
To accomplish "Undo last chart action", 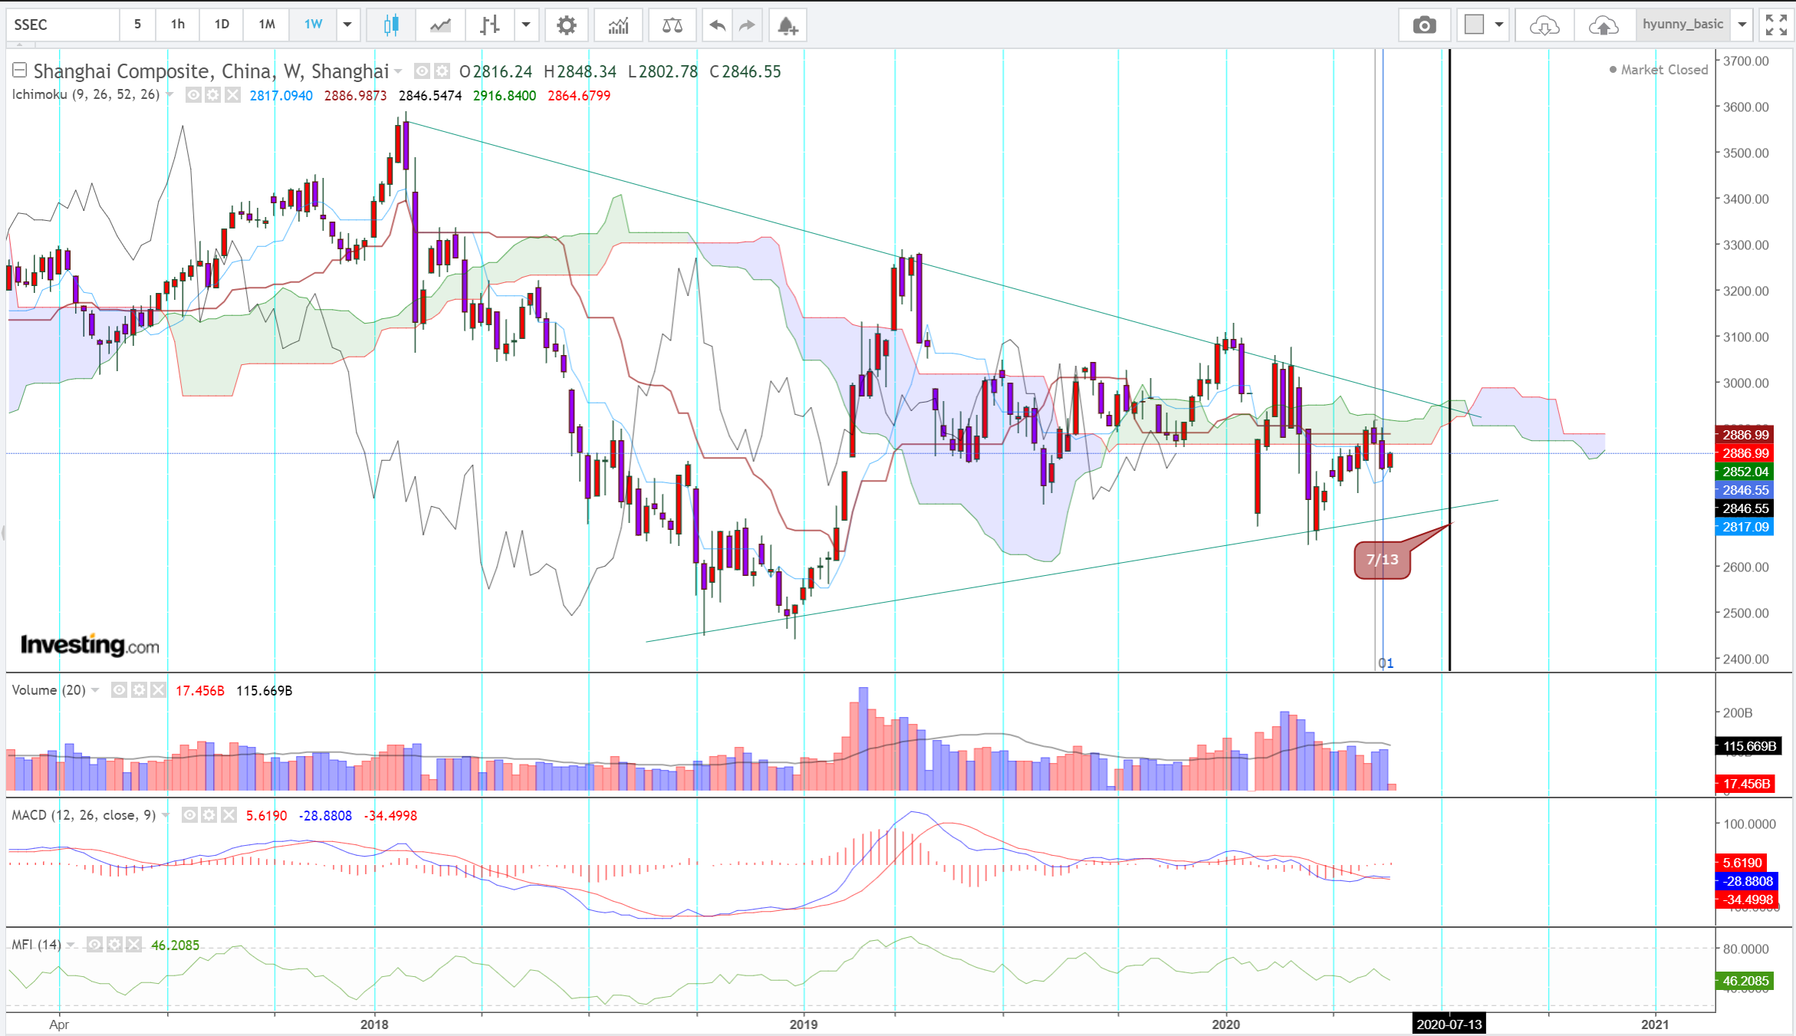I will point(717,25).
